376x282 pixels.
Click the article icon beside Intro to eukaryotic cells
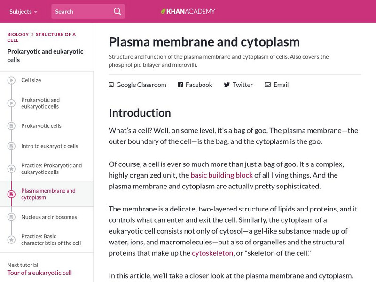tap(10, 146)
